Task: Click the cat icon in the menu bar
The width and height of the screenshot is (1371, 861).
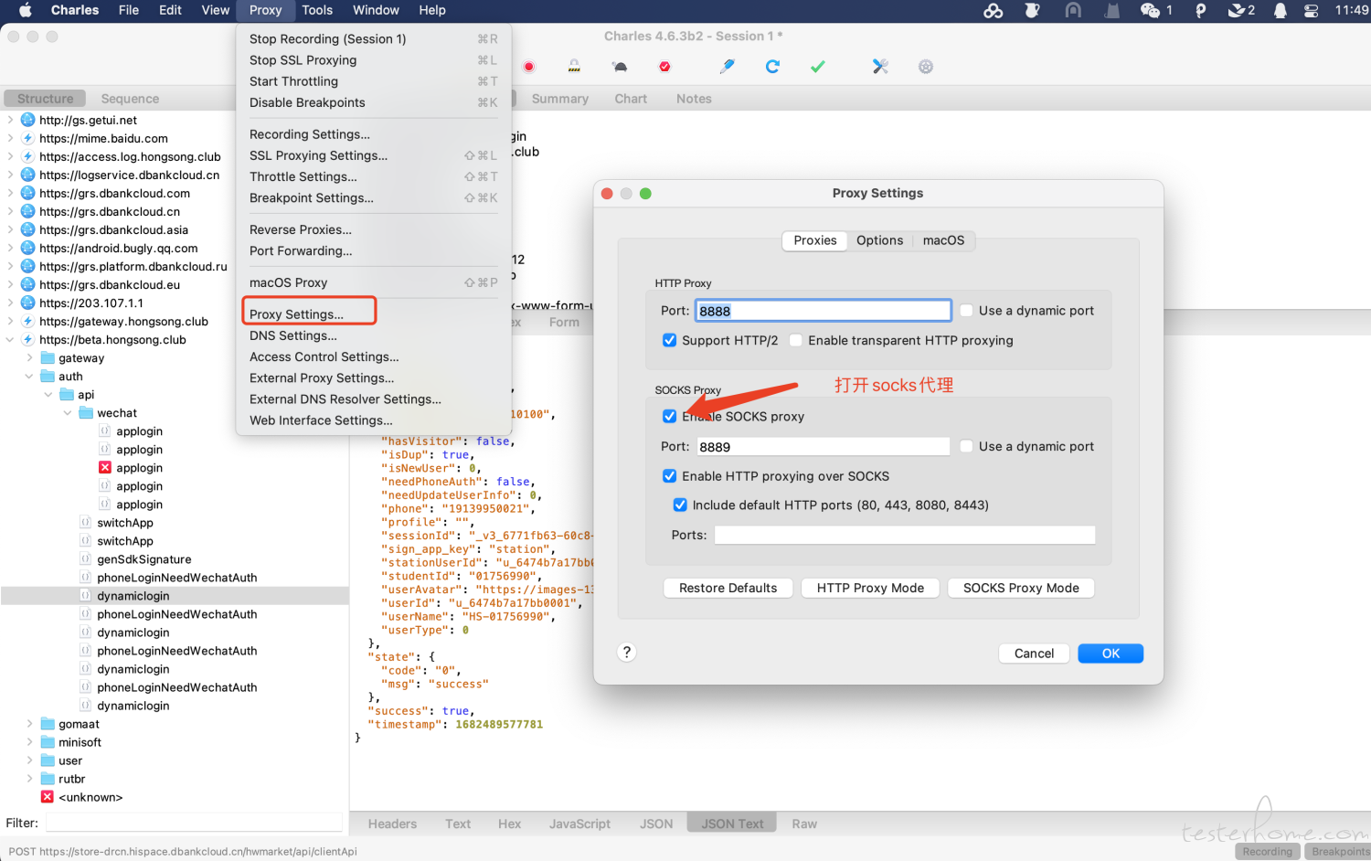Action: (1112, 10)
